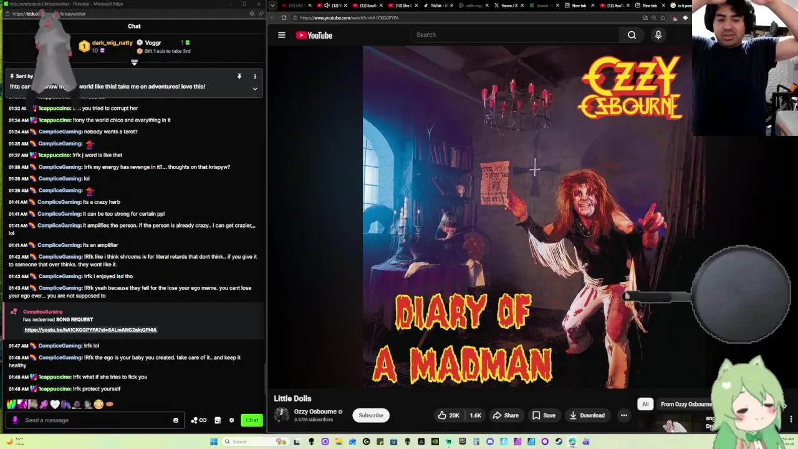Image resolution: width=798 pixels, height=449 pixels.
Task: Open the channel points icon
Action: coord(198,420)
